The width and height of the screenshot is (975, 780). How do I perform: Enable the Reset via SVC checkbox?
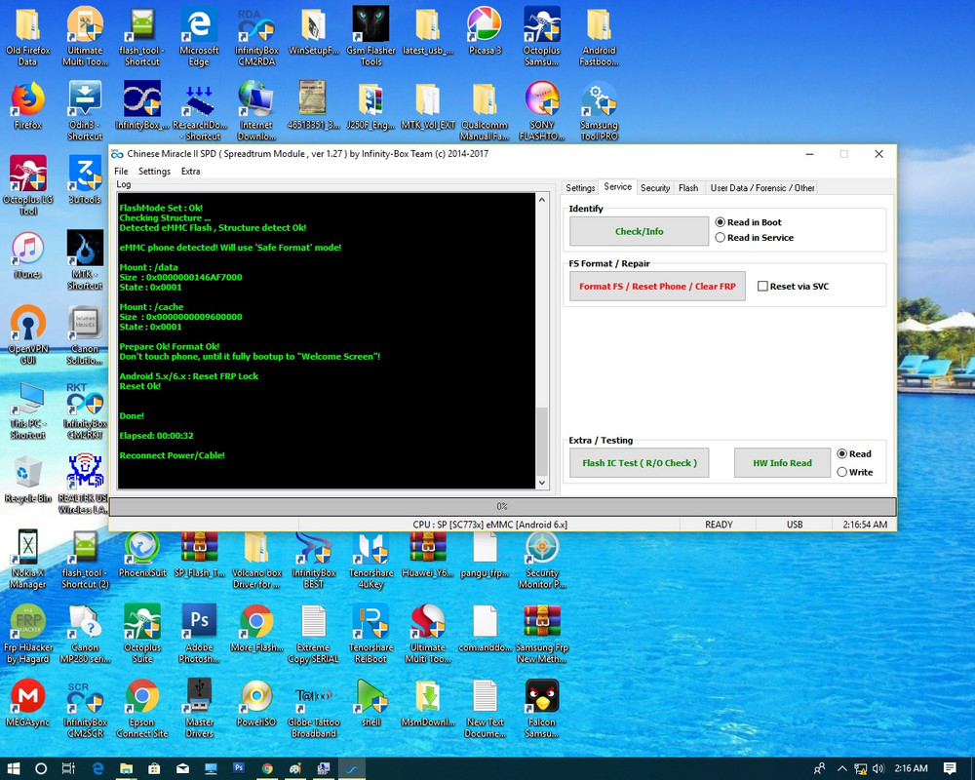coord(762,286)
